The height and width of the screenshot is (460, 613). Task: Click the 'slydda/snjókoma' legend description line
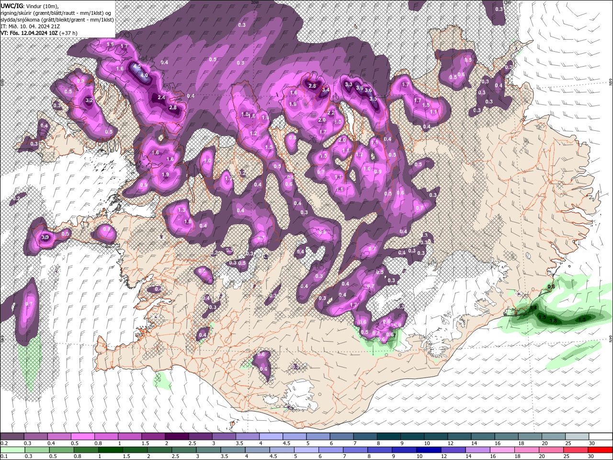point(56,20)
